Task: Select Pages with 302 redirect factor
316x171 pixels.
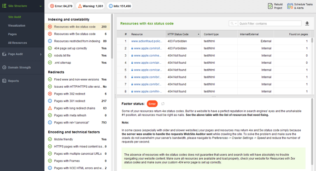Action: click(x=77, y=94)
